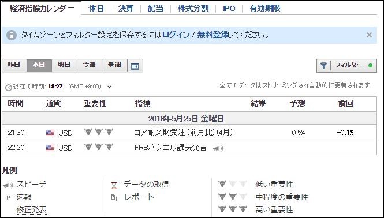Open FRBパウエル議長発言 event
384x218 pixels.
[x=171, y=147]
